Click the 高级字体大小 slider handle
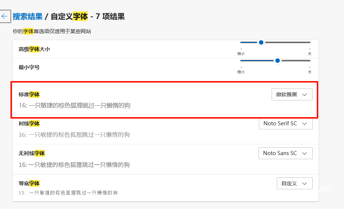 click(261, 42)
